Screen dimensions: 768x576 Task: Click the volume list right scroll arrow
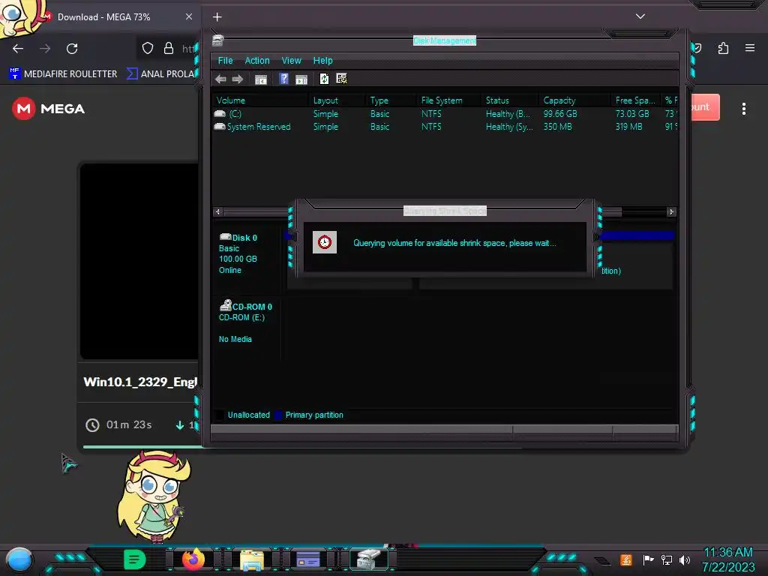[x=671, y=211]
